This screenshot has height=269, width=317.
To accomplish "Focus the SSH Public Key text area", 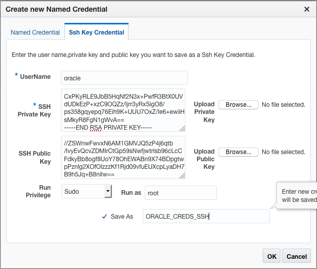I will pos(122,157).
